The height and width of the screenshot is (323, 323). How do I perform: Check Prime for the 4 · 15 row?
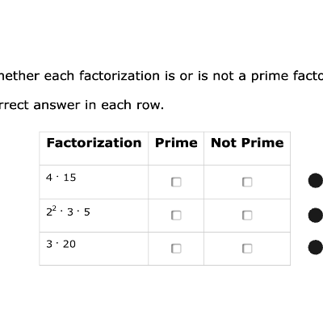click(176, 182)
